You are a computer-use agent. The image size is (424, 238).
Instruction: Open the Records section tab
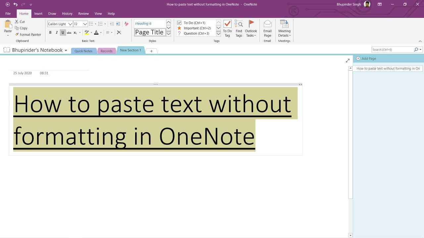tap(107, 51)
